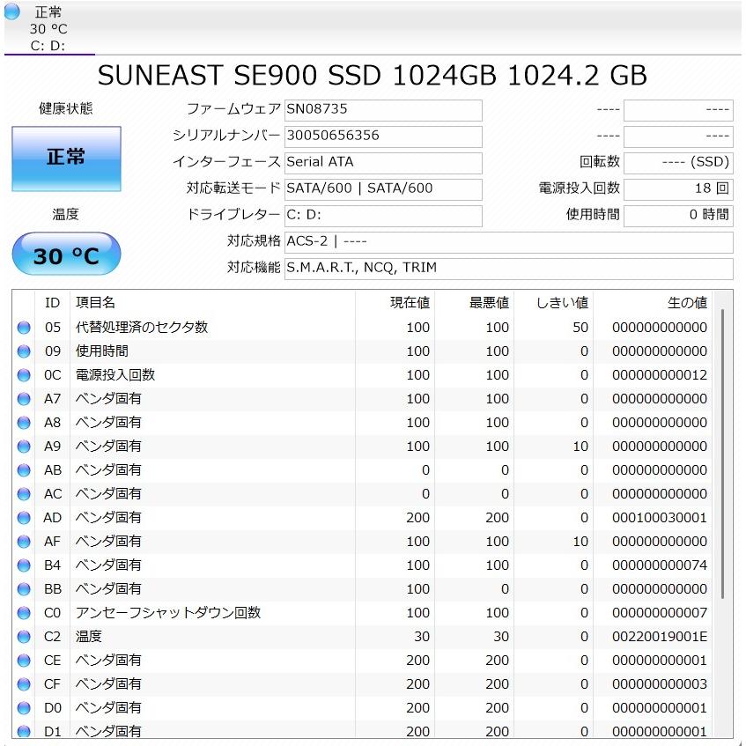
Task: Click status orb for attribute B4
Action: click(x=24, y=565)
